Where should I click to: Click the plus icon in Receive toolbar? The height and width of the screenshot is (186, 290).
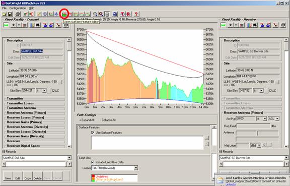(x=231, y=25)
